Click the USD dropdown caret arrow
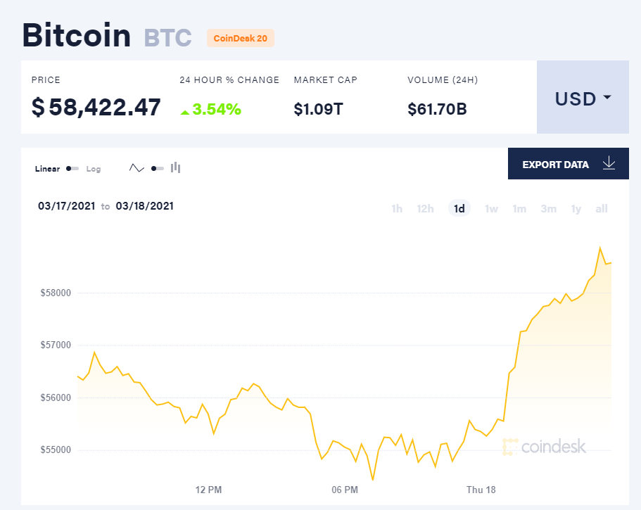This screenshot has width=641, height=510. (x=607, y=98)
